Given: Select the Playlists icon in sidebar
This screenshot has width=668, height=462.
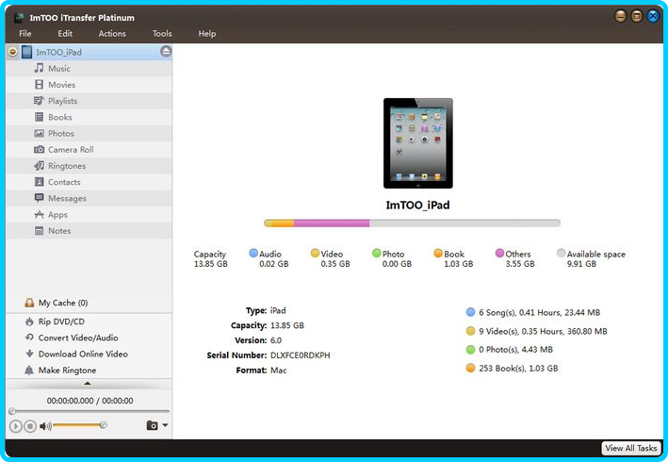Looking at the screenshot, I should pos(39,101).
